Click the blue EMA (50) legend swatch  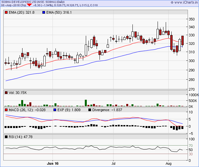coord(44,12)
